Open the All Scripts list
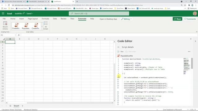 (x=46, y=26)
